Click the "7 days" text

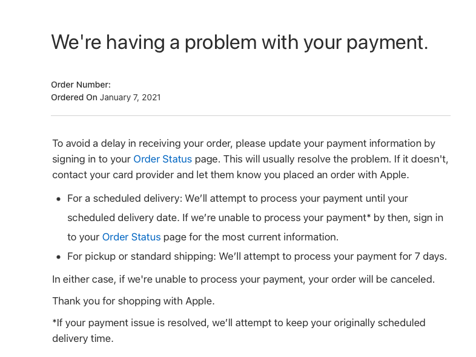click(x=431, y=256)
